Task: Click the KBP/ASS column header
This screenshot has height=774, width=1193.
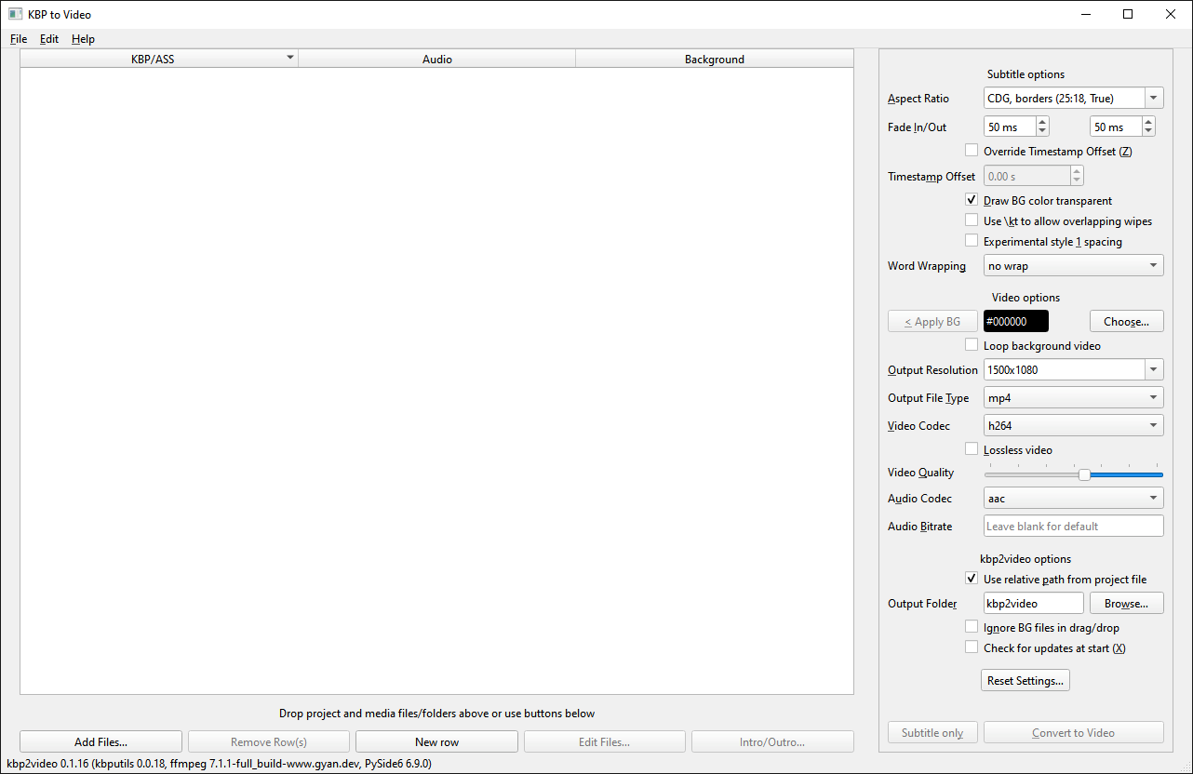Action: [159, 59]
